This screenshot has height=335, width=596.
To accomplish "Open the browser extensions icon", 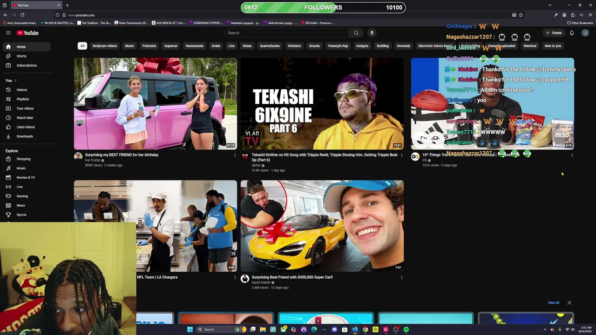I will click(573, 15).
